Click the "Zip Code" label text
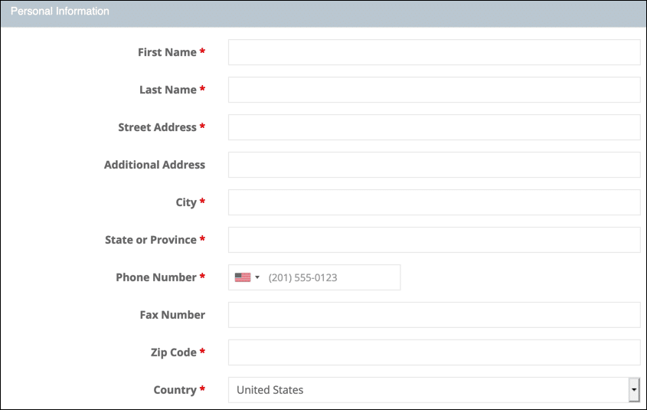 click(173, 353)
